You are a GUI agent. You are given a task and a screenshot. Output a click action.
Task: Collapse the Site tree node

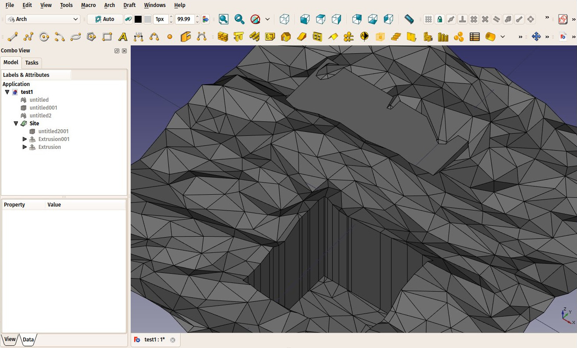click(x=16, y=124)
